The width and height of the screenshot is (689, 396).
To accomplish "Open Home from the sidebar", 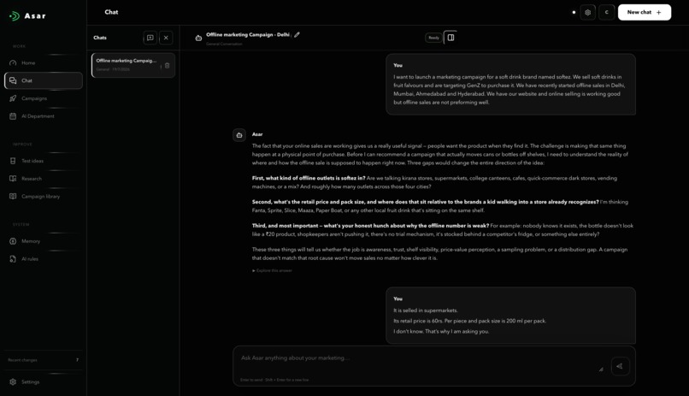I will (43, 62).
